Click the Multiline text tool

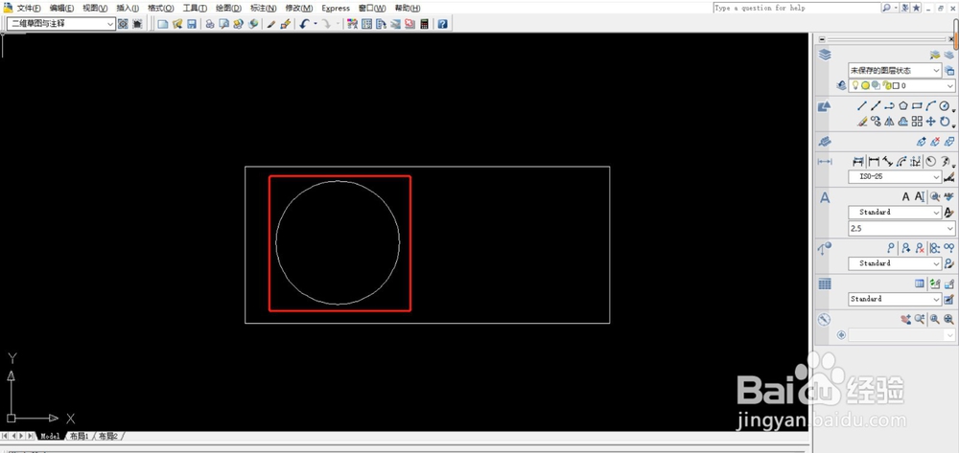906,196
